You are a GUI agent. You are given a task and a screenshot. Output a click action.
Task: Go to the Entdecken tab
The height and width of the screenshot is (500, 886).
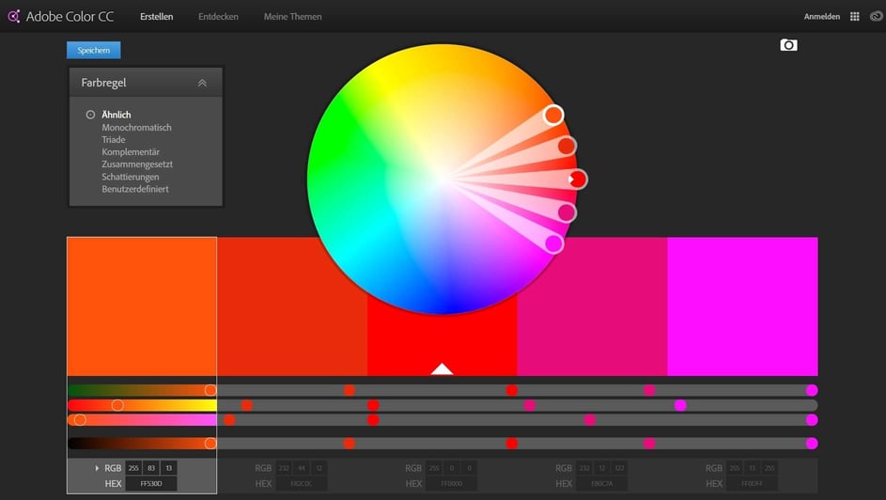[x=218, y=16]
